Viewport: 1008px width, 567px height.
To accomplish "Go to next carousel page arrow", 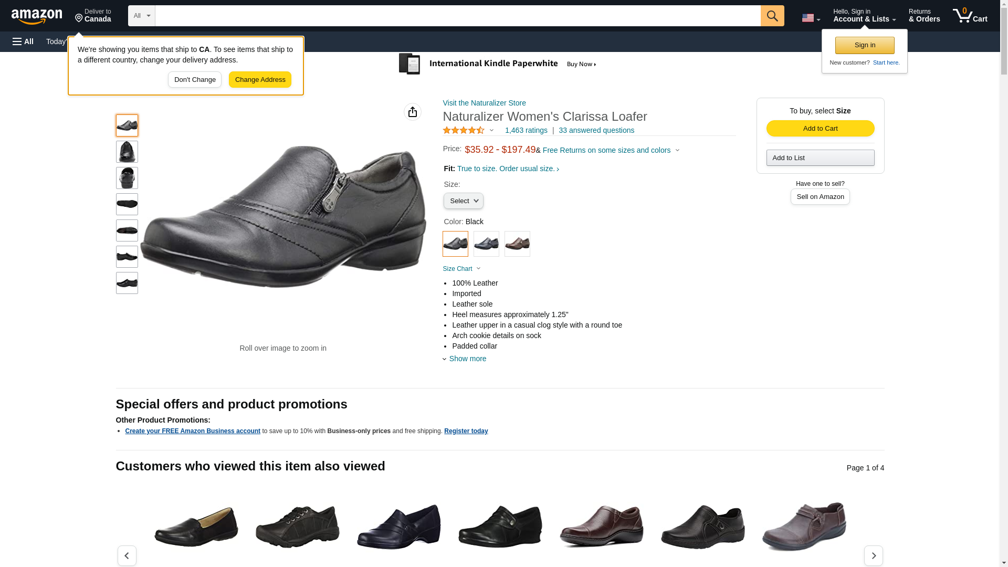I will [873, 555].
